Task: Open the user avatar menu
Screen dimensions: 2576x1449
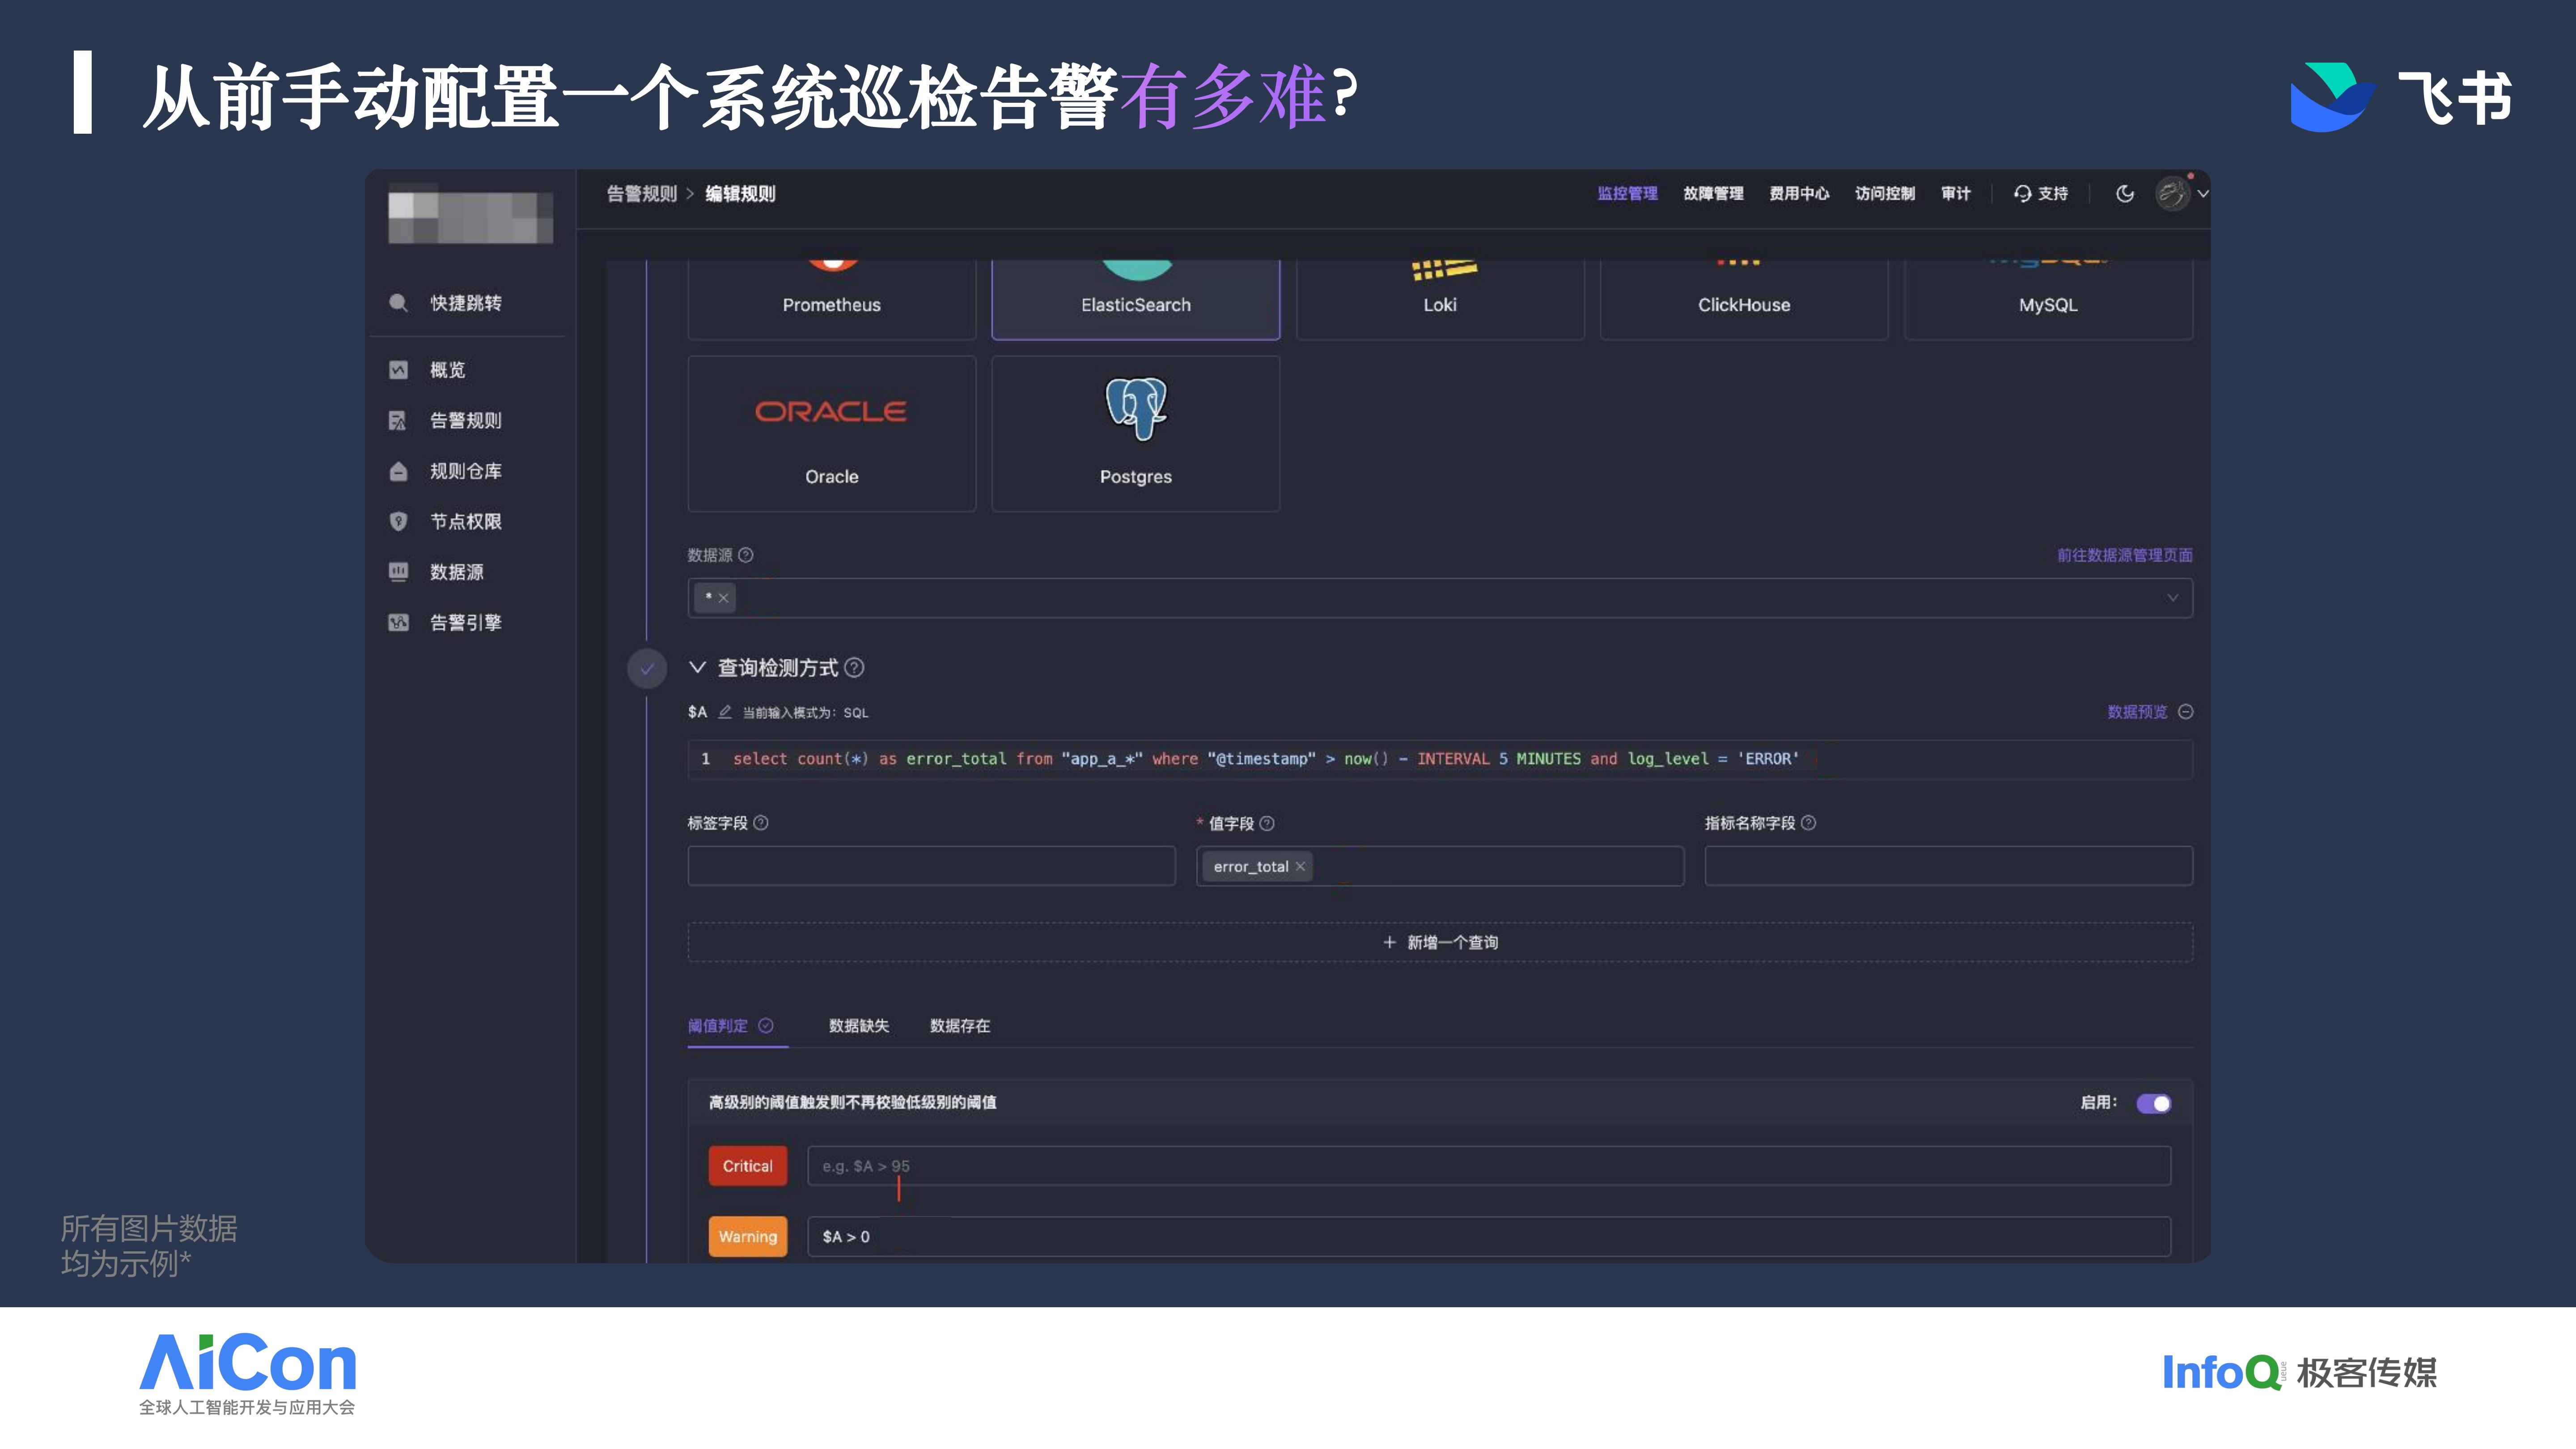Action: tap(2172, 193)
